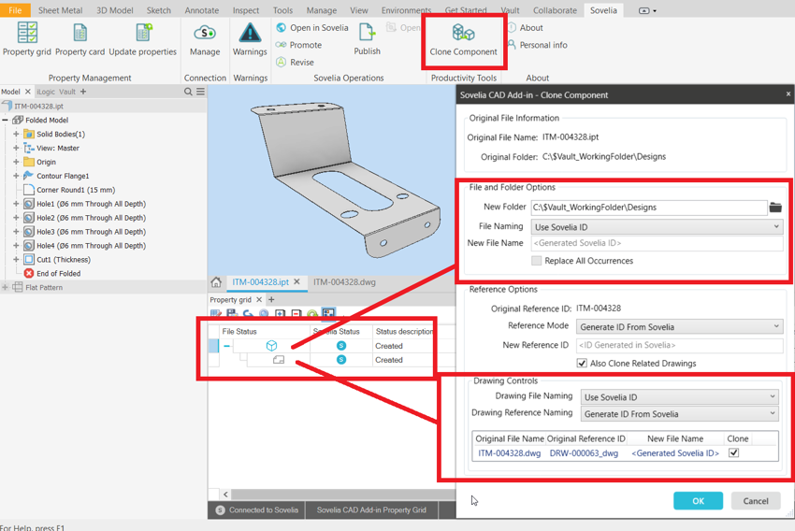Expand Solid Bodies(1) node
The width and height of the screenshot is (795, 531).
16,135
